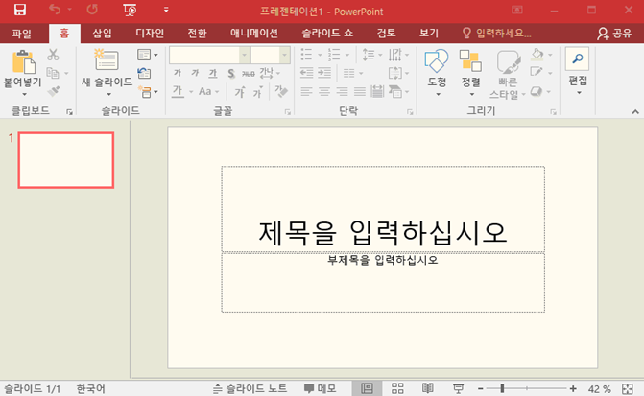The image size is (644, 396).
Task: Switch to the 디자인 tab
Action: tap(150, 34)
